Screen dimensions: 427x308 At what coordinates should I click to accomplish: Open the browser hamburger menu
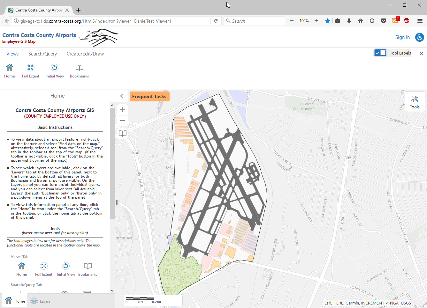coord(420,21)
